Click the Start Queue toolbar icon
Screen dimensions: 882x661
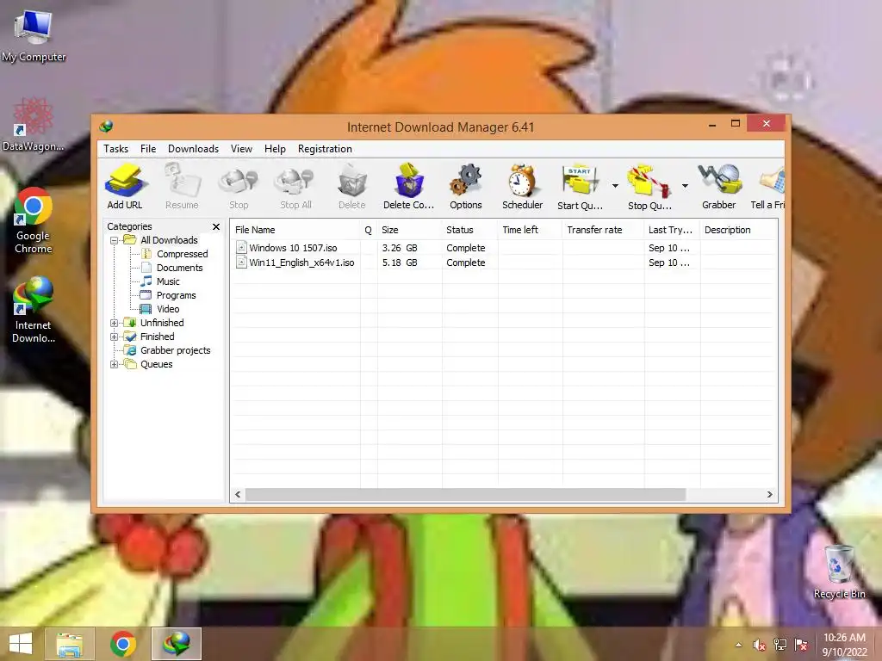[x=580, y=187]
